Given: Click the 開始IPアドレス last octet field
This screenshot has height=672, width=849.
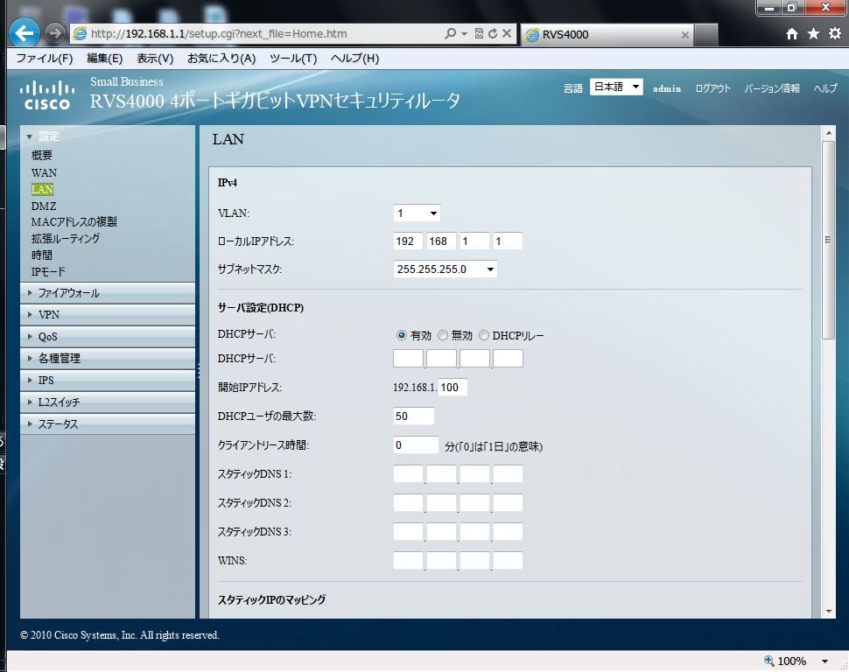Looking at the screenshot, I should point(453,387).
